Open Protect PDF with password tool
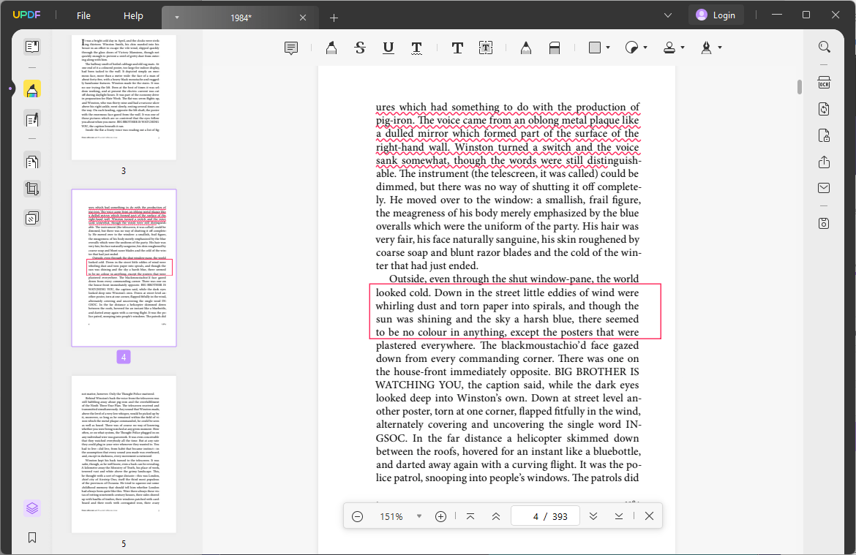Image resolution: width=856 pixels, height=555 pixels. coord(825,135)
